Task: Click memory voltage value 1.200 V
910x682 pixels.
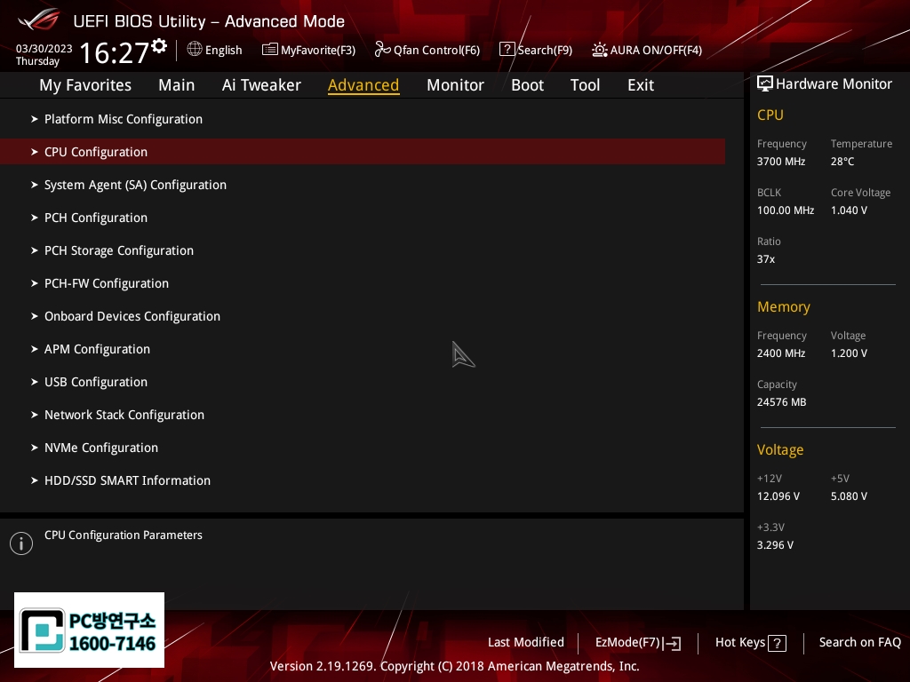Action: point(849,353)
